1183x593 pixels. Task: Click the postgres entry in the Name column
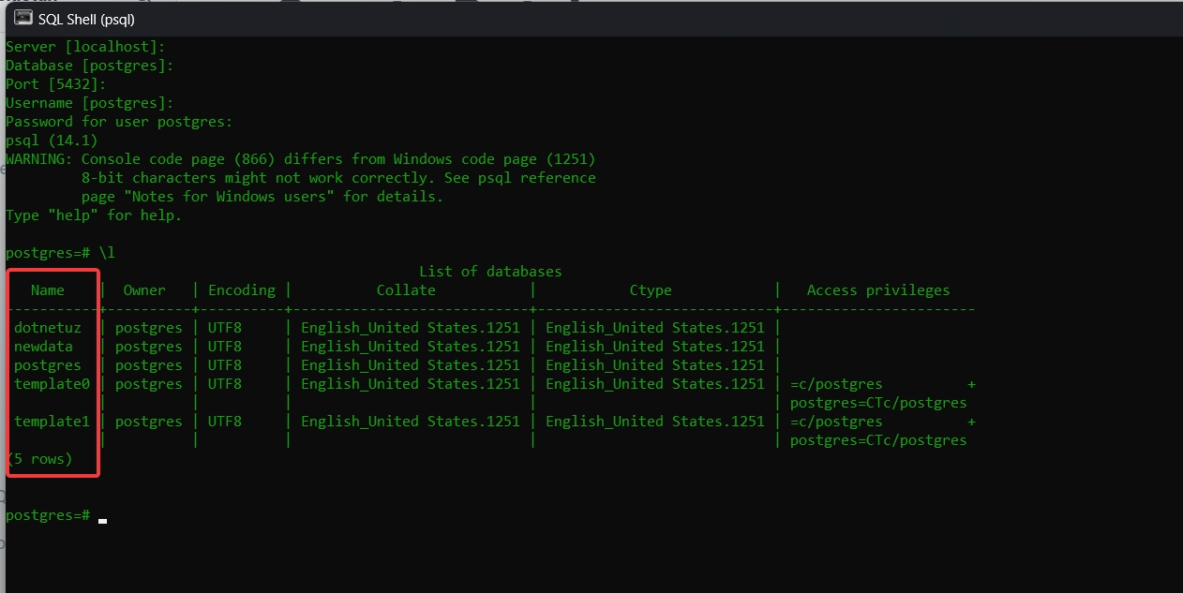coord(48,365)
